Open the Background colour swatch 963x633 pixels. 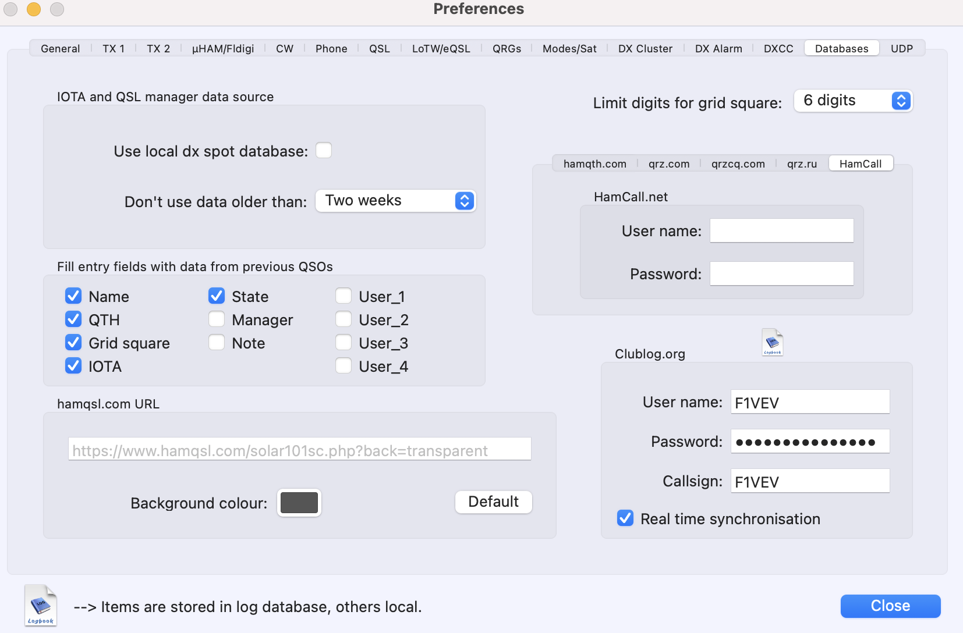[299, 503]
